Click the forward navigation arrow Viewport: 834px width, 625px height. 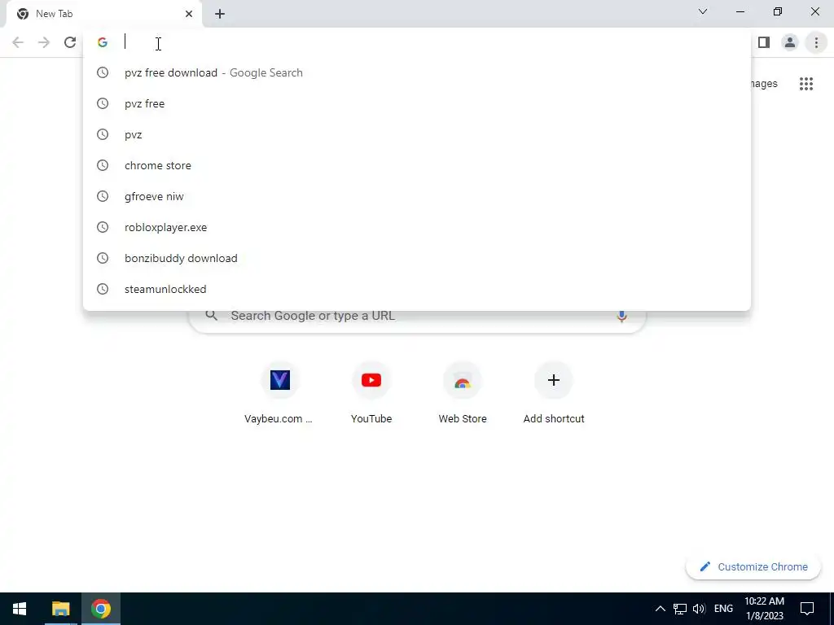[x=44, y=42]
